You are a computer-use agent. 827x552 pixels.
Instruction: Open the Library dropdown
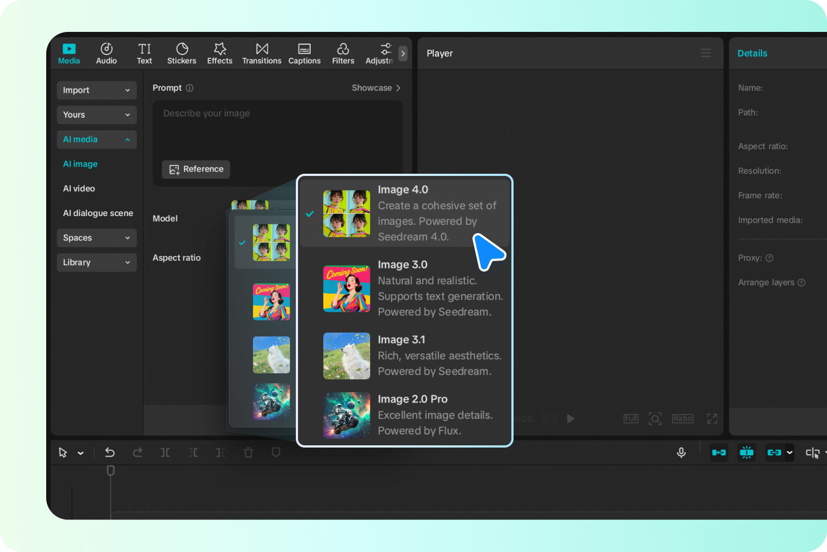pyautogui.click(x=96, y=262)
